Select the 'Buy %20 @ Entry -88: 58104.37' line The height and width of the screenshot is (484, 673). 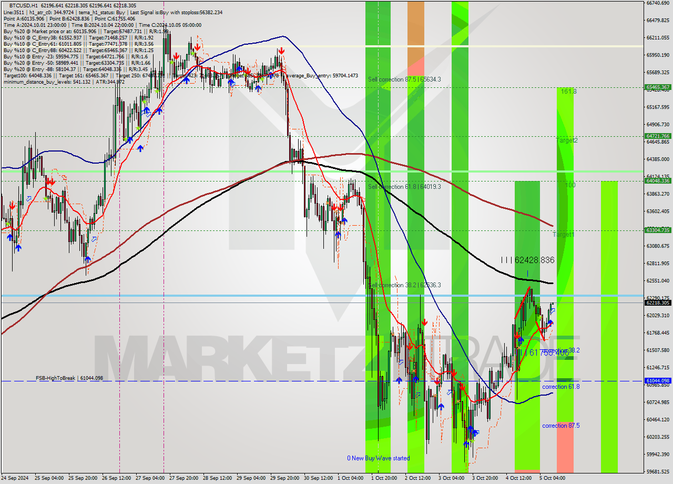click(75, 69)
